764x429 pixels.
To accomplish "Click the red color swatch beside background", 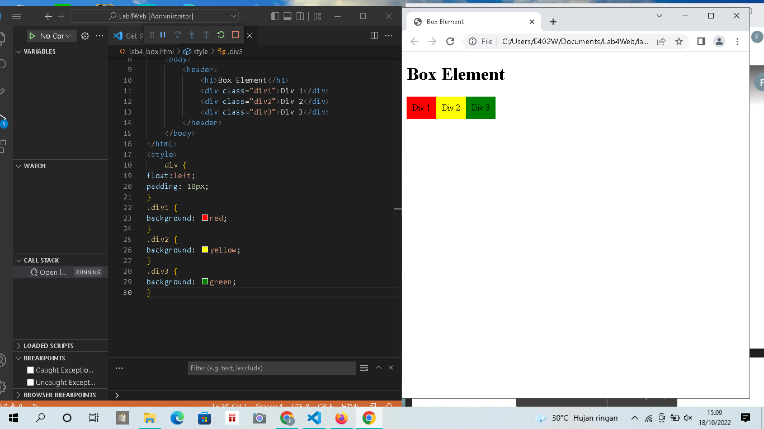I will click(x=205, y=218).
